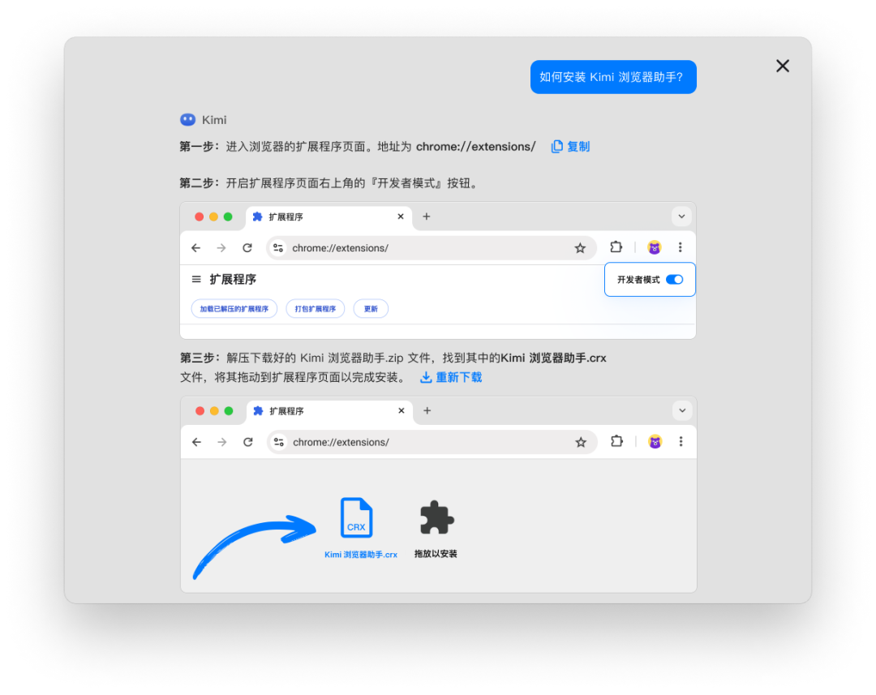Select the 扩展程序 tab in step three browser
Screen dimensions: 876x695
coord(329,411)
